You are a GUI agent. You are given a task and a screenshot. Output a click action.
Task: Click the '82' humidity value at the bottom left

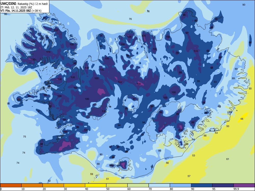pyautogui.click(x=49, y=181)
